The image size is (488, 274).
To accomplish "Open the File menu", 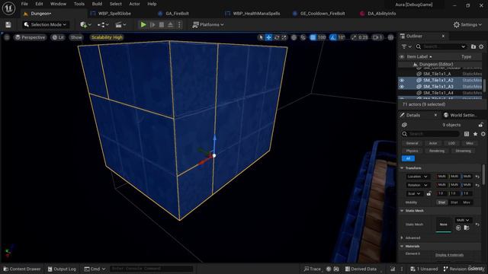I will (24, 4).
